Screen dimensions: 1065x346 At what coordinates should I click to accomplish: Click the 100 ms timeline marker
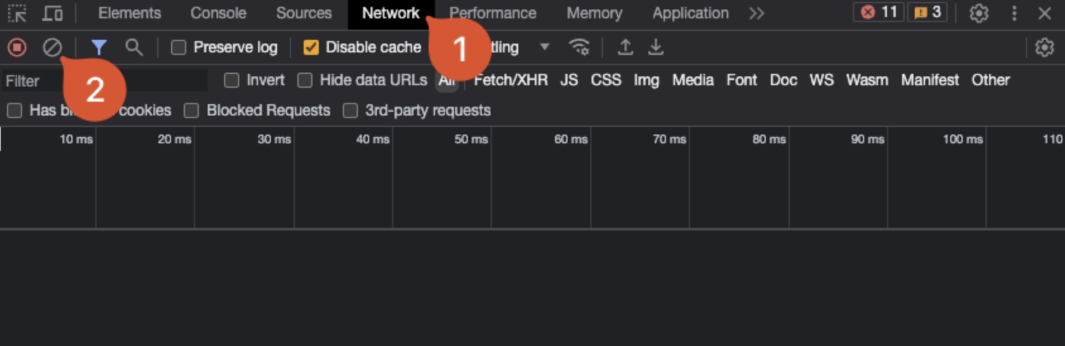point(963,139)
